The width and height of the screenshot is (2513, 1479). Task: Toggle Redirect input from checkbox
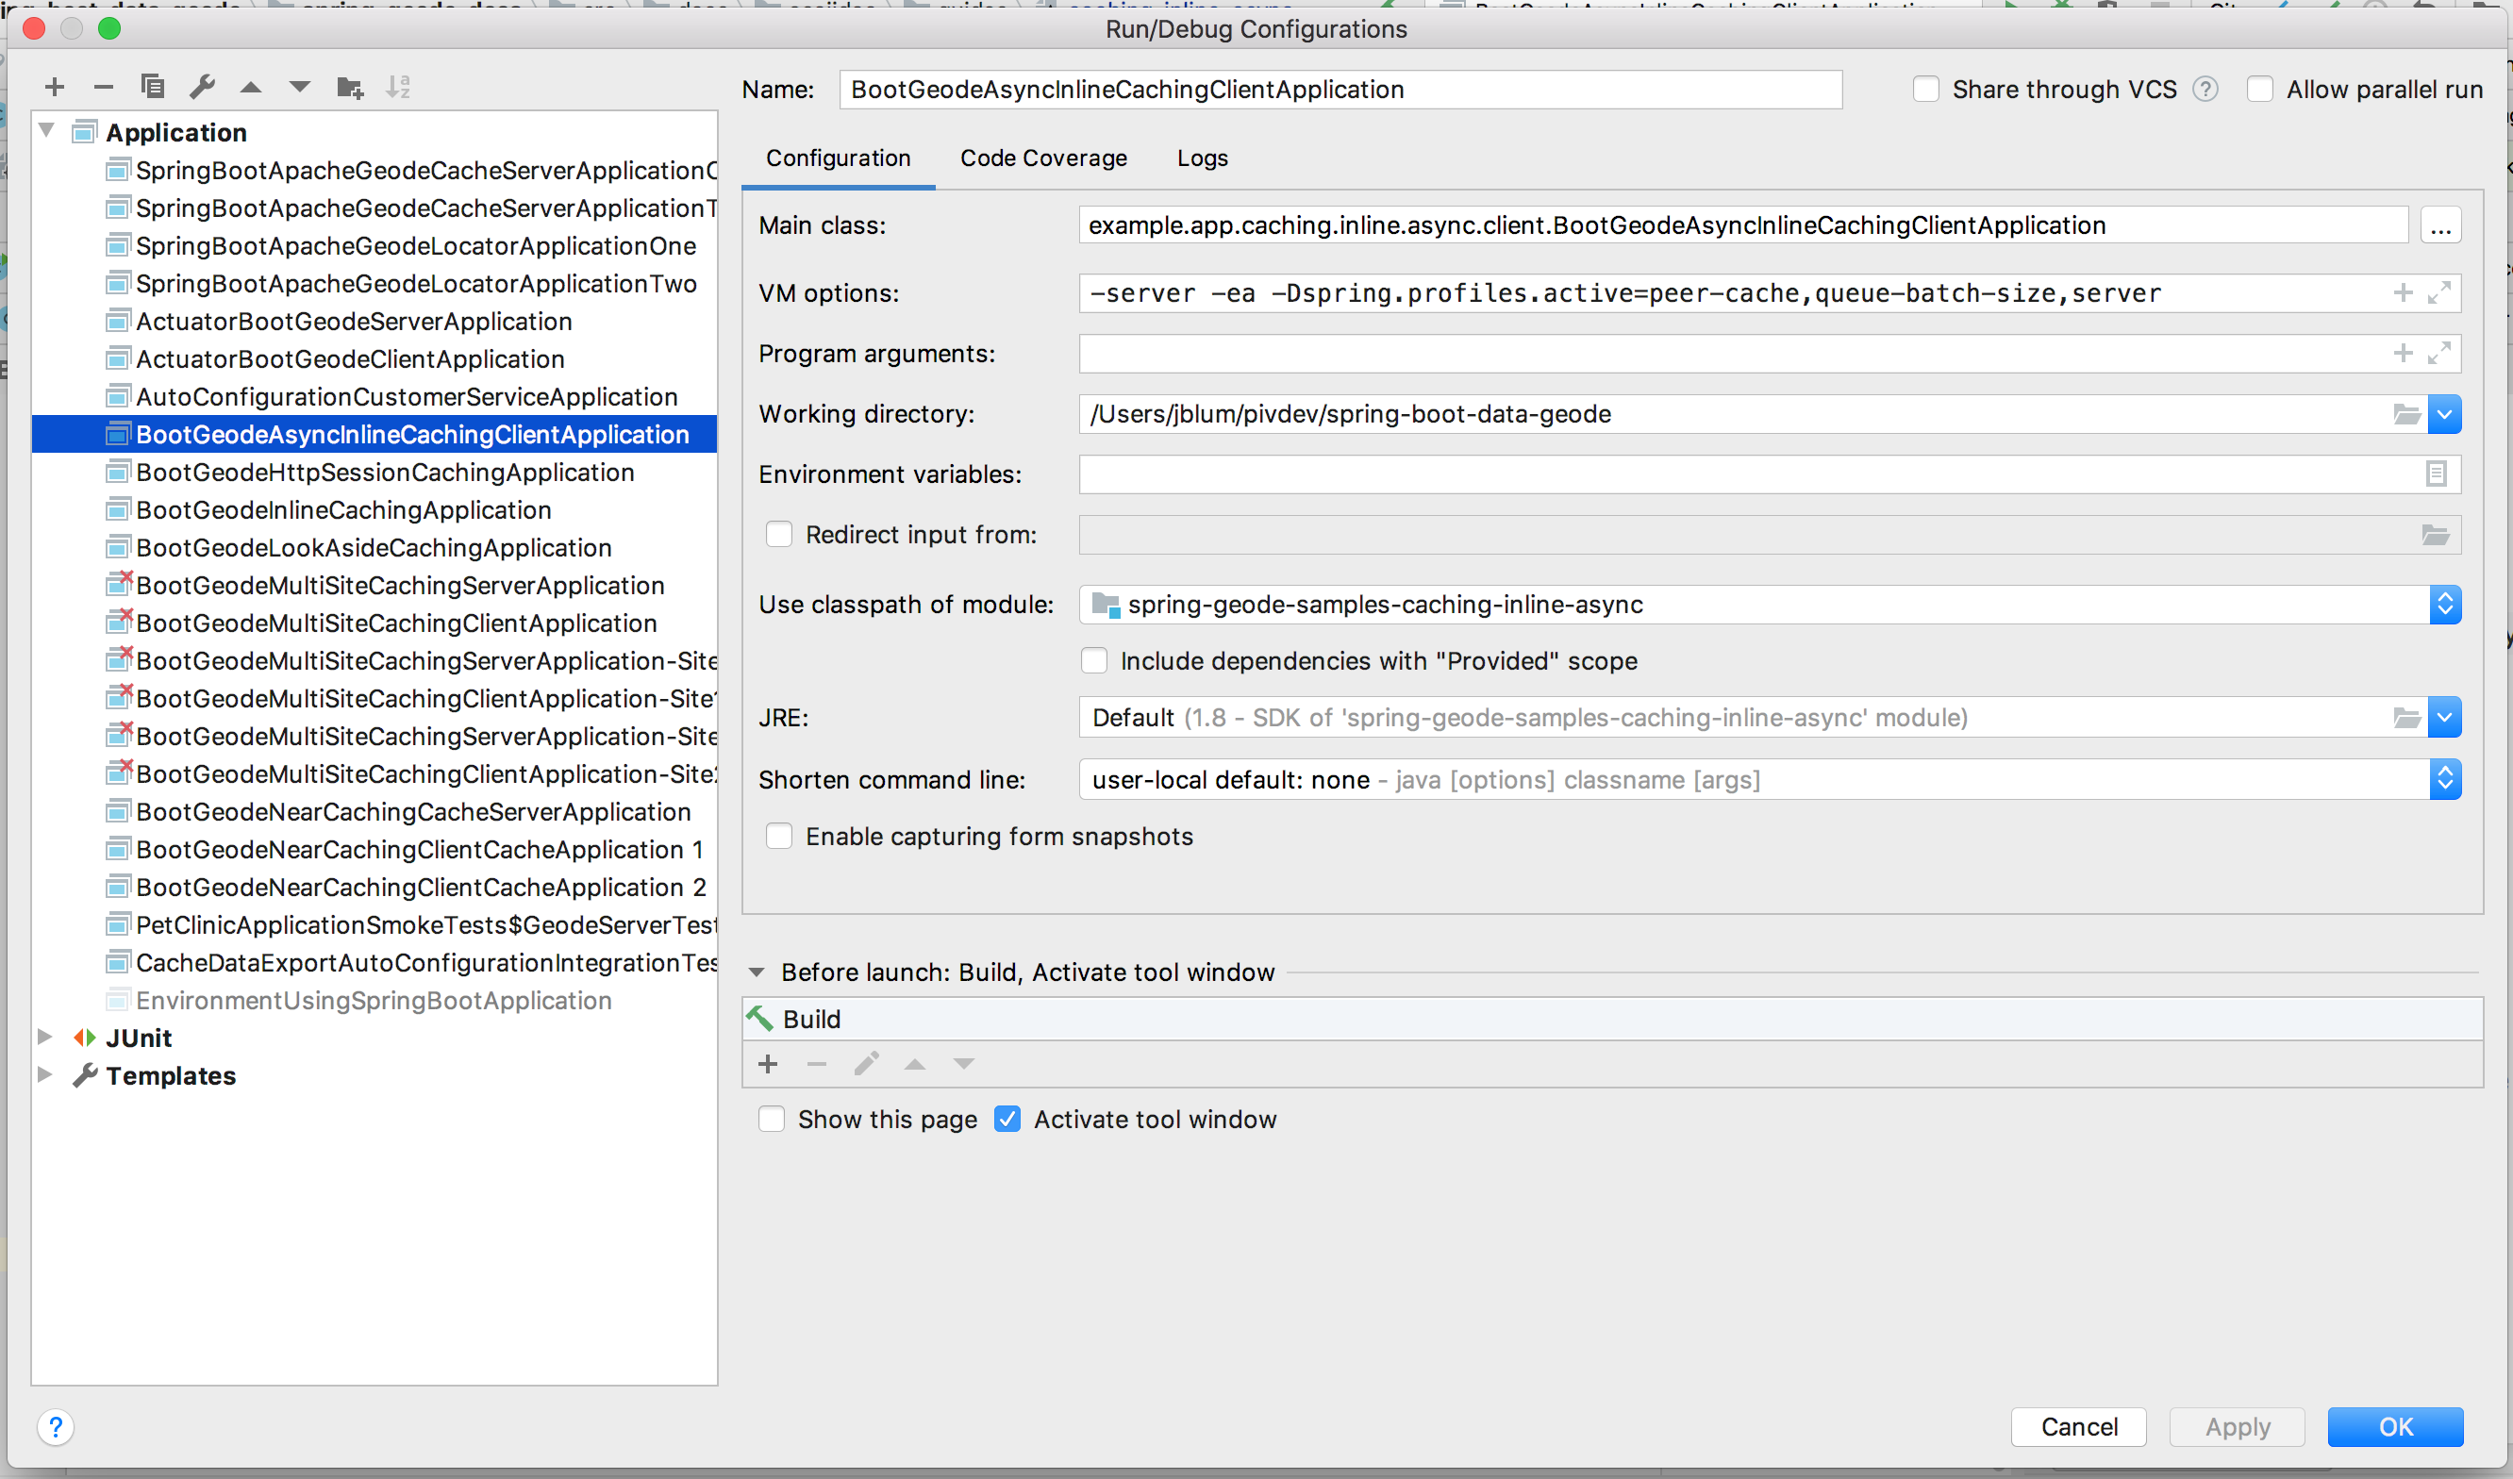[x=779, y=536]
